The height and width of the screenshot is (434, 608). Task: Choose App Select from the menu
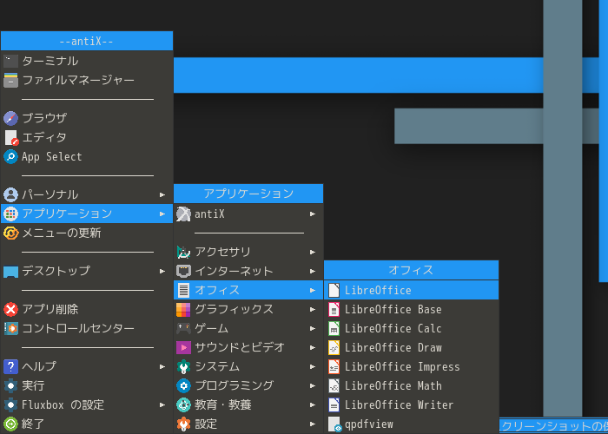(87, 156)
